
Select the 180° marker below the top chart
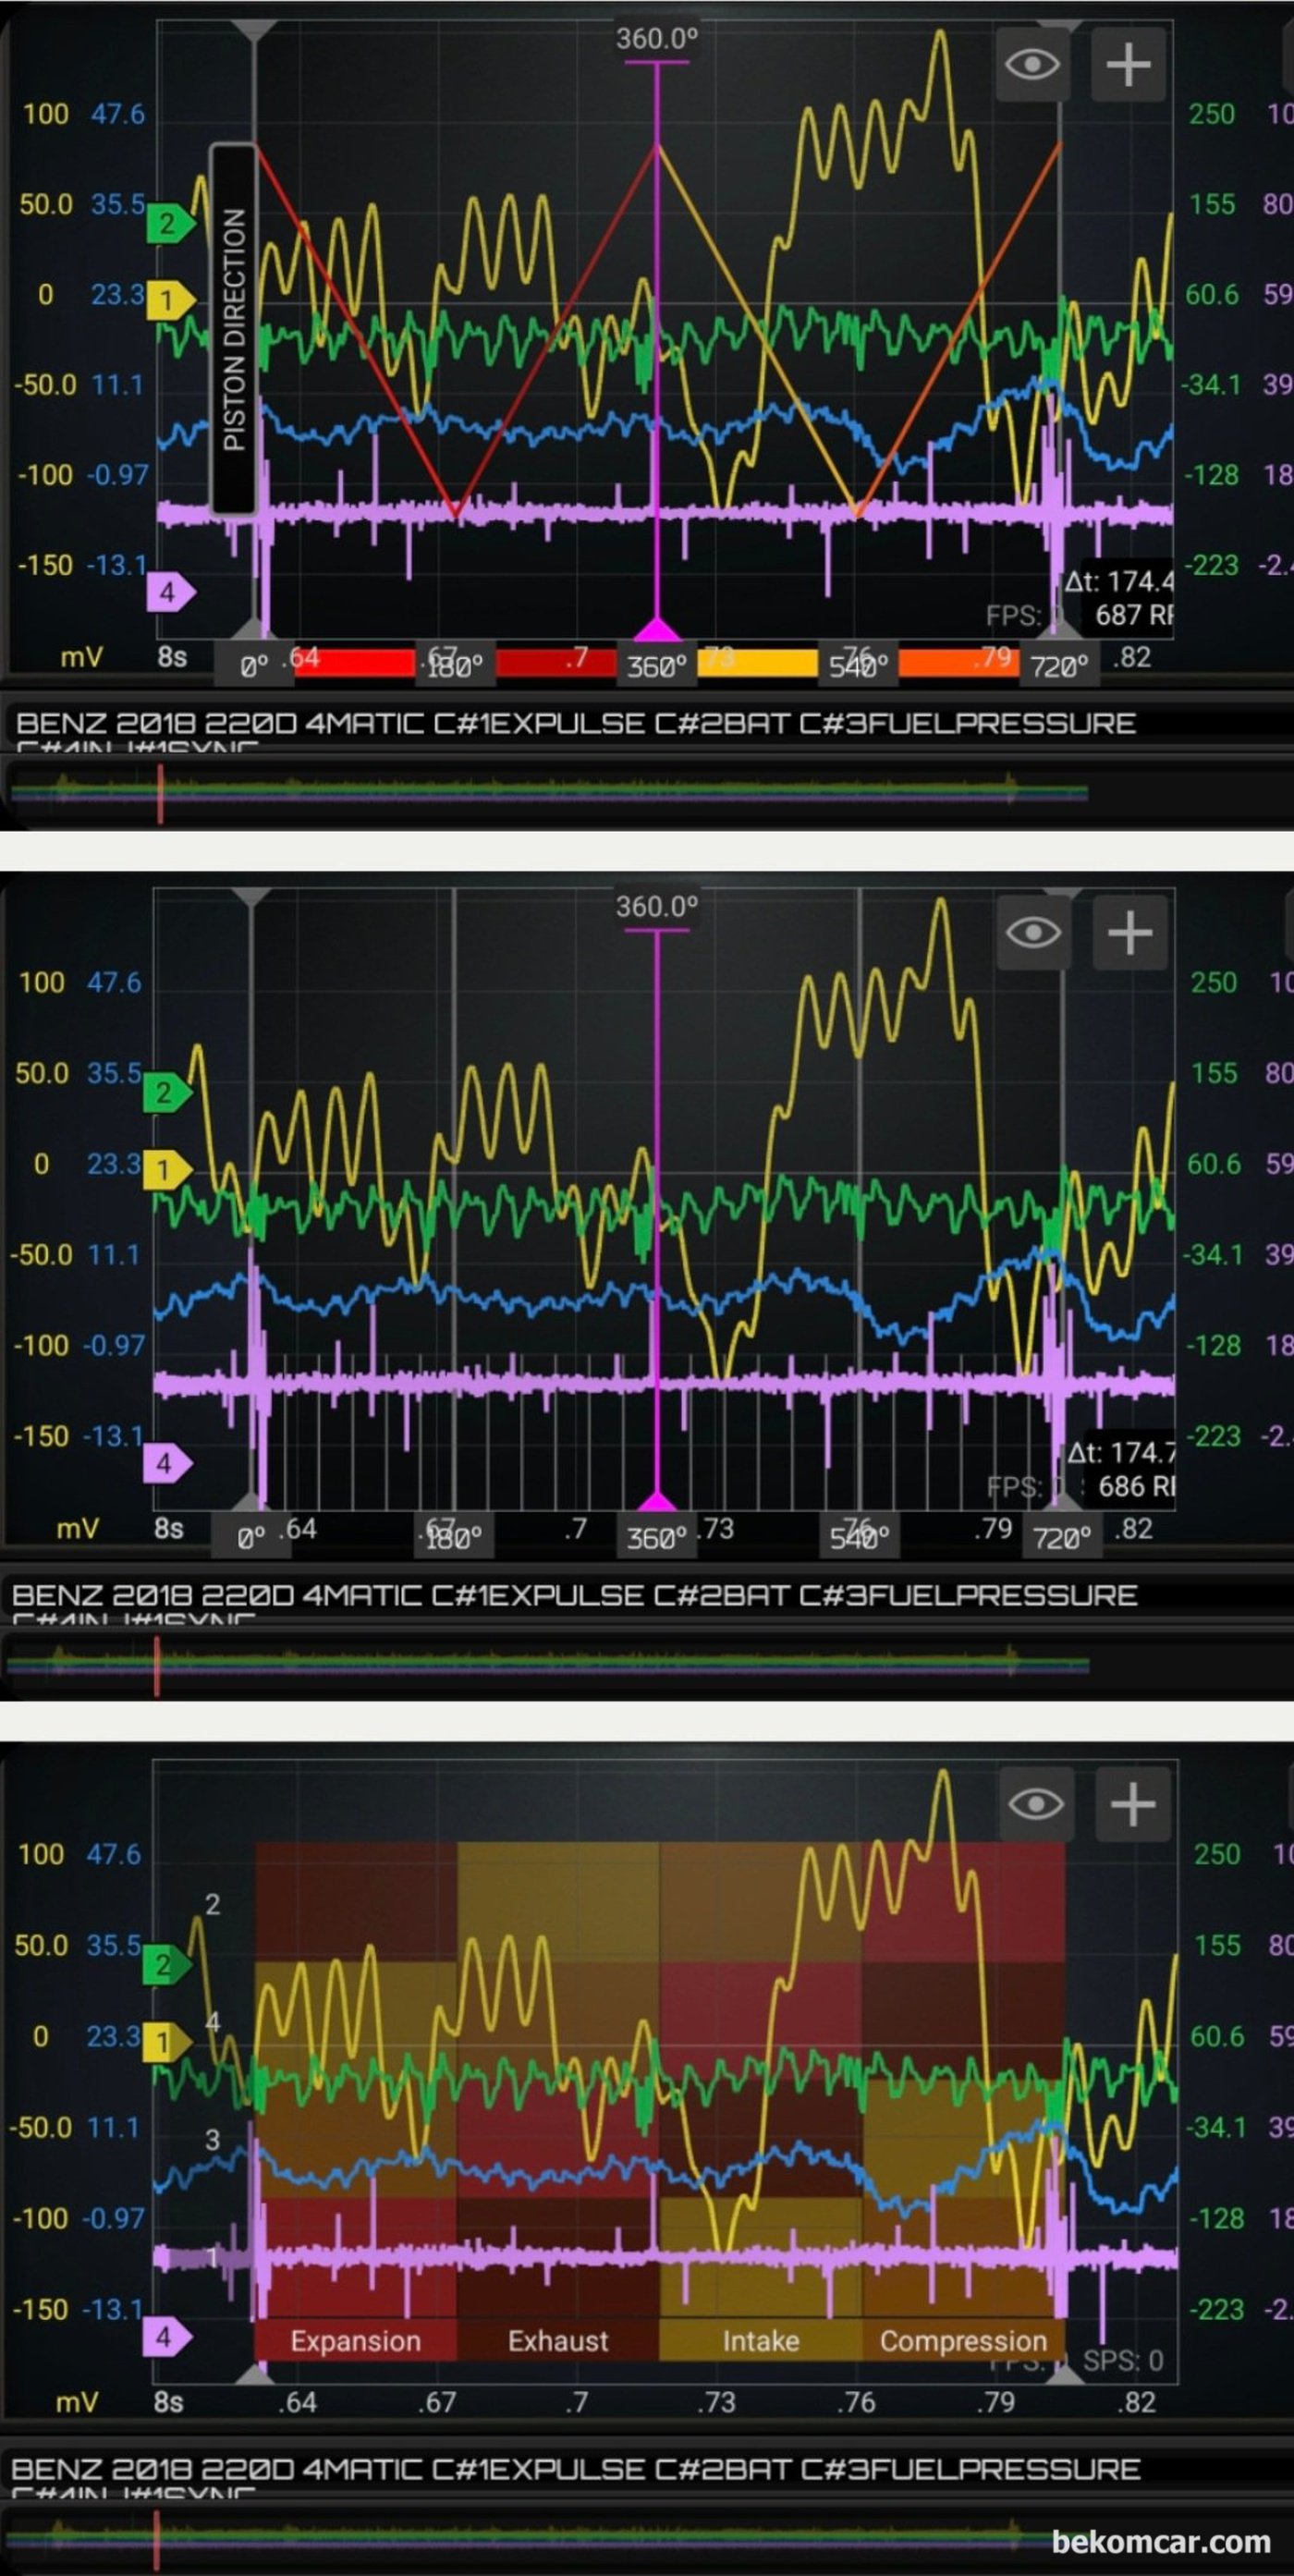tap(456, 666)
